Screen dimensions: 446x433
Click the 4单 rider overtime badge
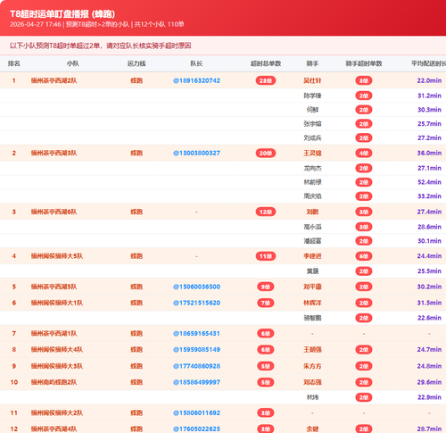tap(364, 153)
